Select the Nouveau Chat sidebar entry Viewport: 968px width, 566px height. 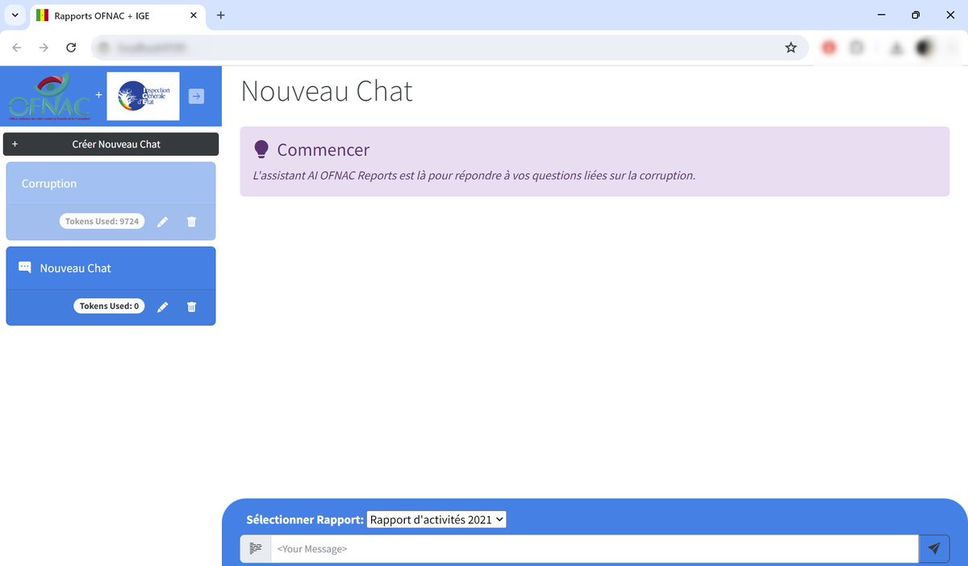tap(111, 268)
